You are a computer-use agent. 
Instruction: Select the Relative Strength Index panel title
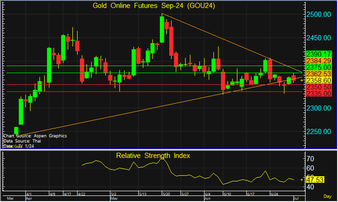[153, 156]
